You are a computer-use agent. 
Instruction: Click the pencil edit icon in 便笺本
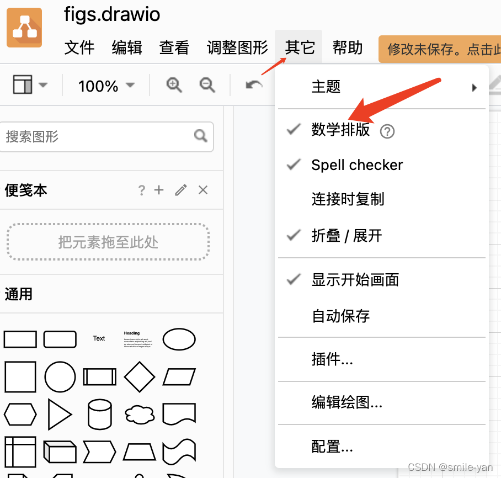point(181,190)
